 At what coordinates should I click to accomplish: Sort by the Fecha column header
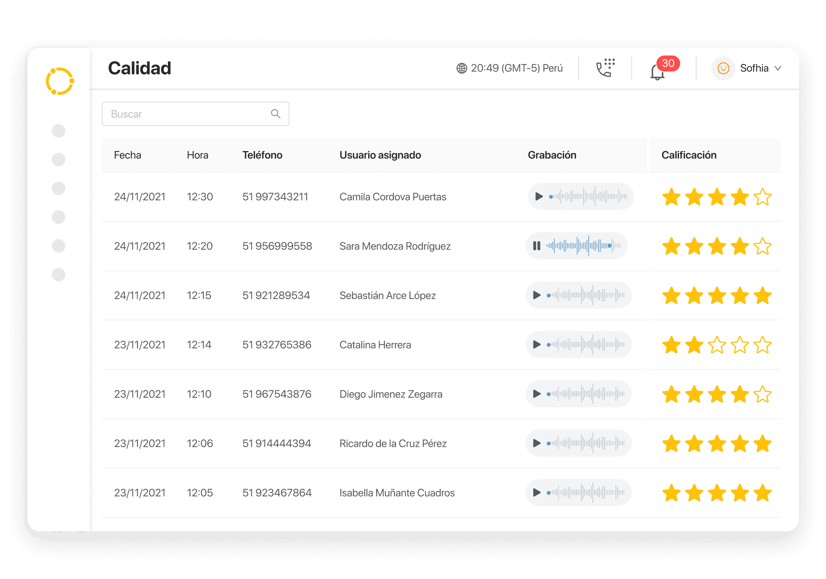[x=127, y=155]
